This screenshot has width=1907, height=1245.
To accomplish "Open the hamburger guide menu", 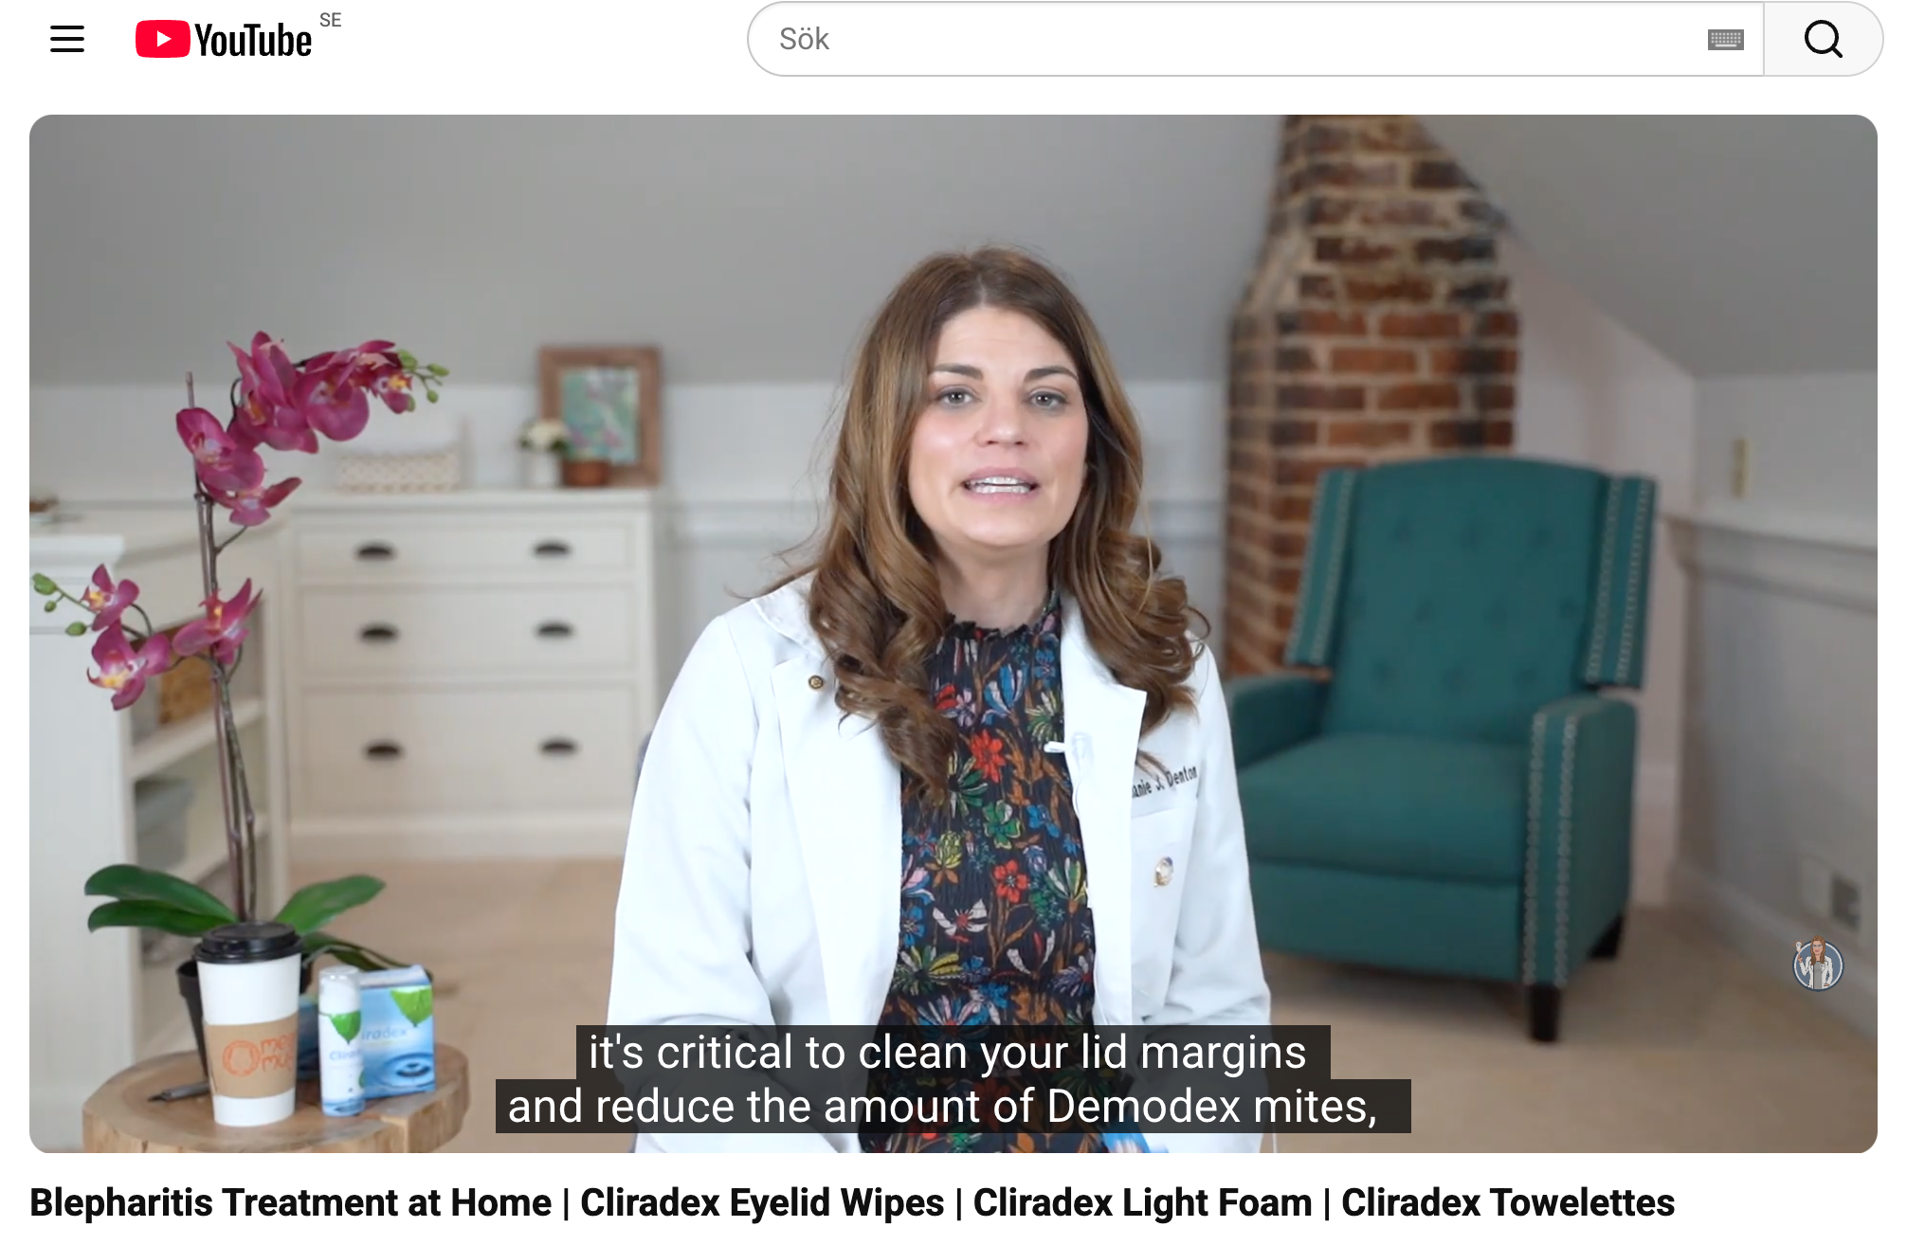I will [x=67, y=39].
